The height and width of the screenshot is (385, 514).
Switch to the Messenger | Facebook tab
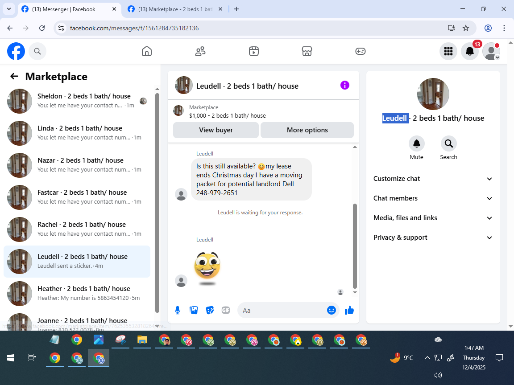coord(69,9)
